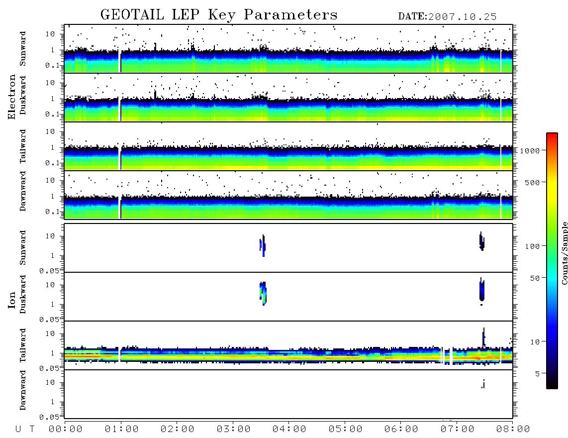Click the colorbar's 10 tick label
568x438 pixels.
pos(535,341)
